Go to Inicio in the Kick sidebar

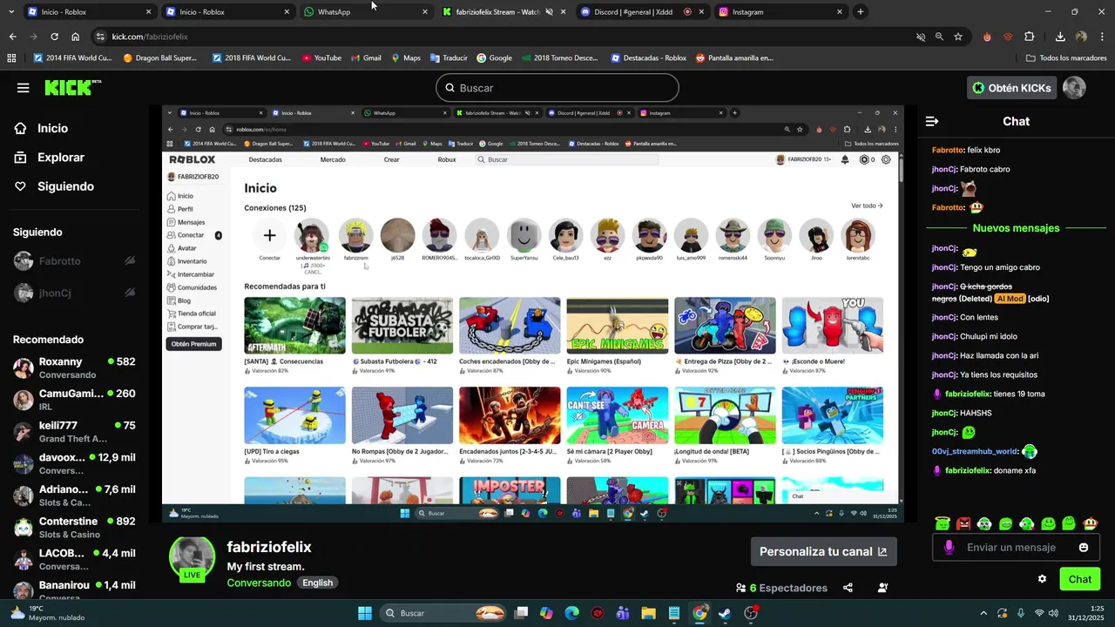41,128
